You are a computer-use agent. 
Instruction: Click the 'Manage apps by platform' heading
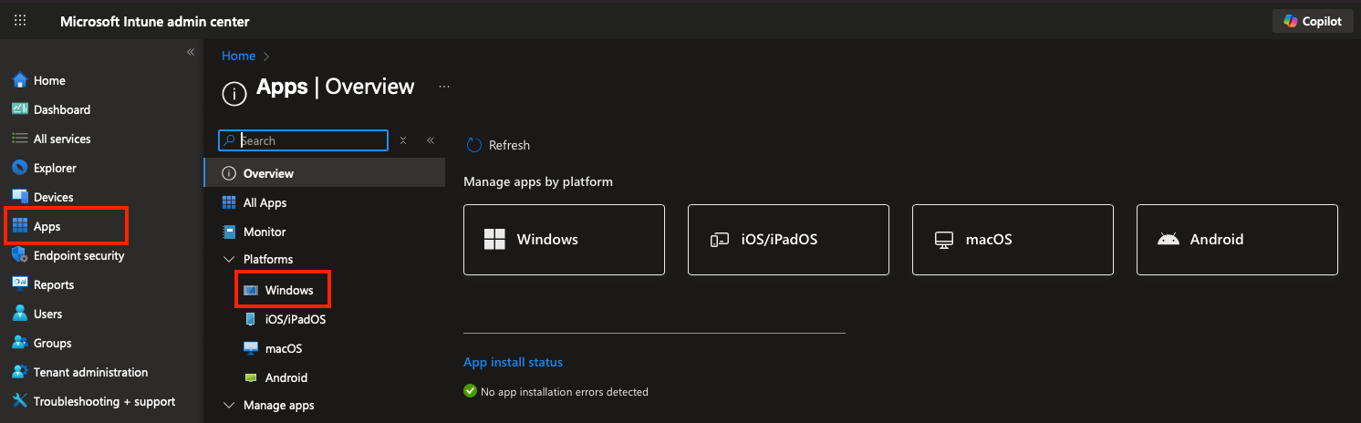coord(538,181)
